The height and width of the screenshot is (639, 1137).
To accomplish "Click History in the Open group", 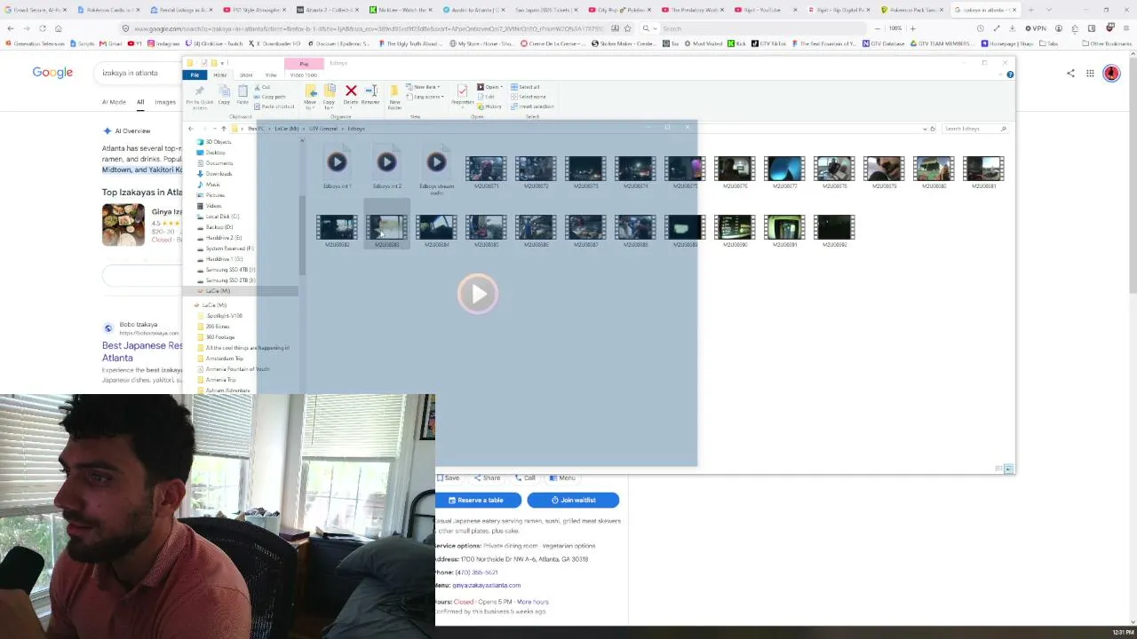I will click(x=490, y=106).
